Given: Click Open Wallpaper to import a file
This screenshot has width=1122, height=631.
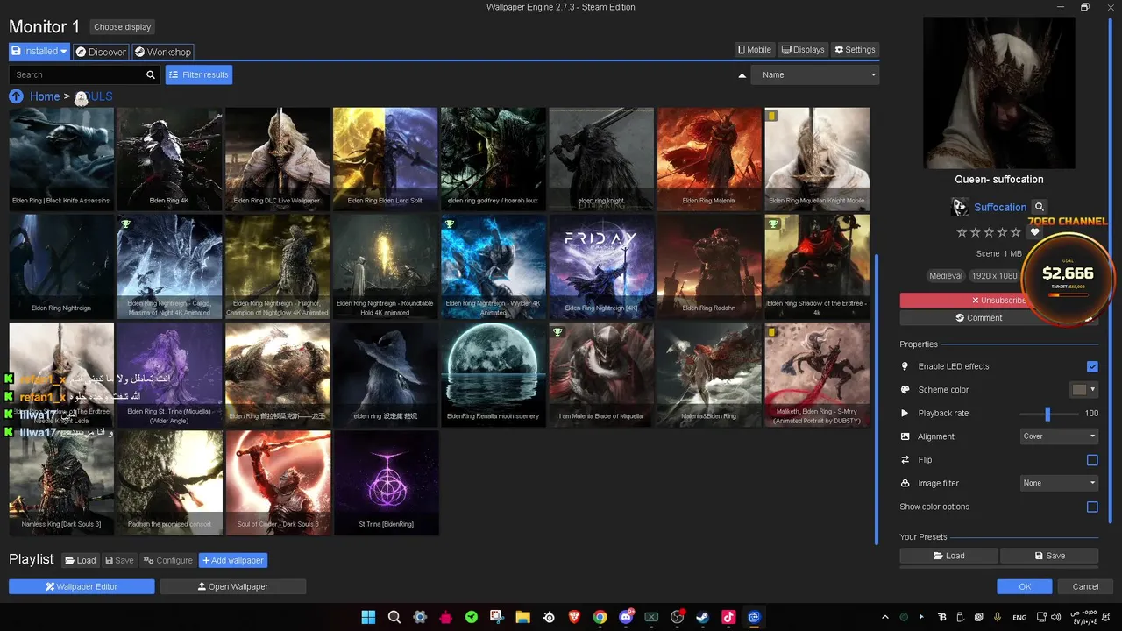Looking at the screenshot, I should [x=232, y=586].
